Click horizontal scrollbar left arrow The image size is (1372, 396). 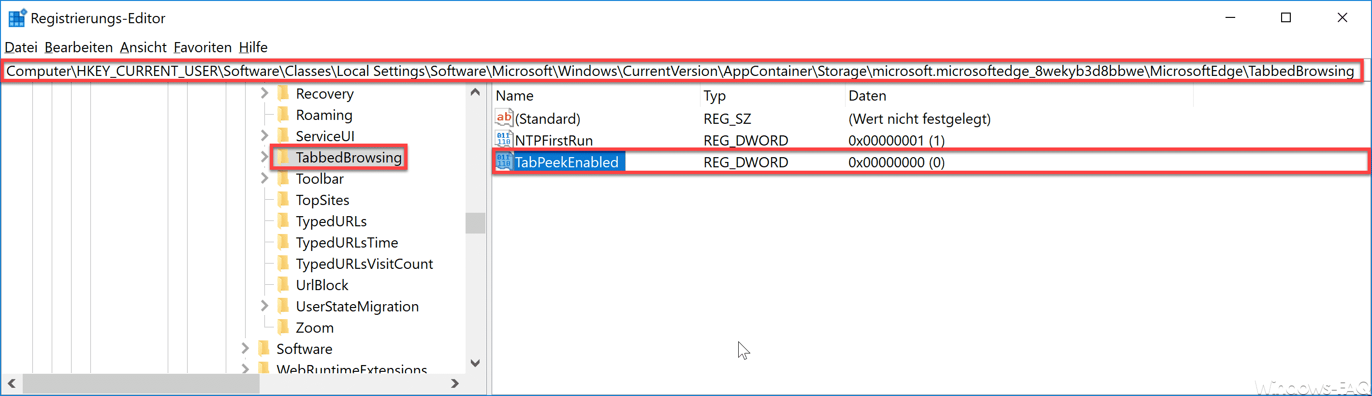click(12, 383)
